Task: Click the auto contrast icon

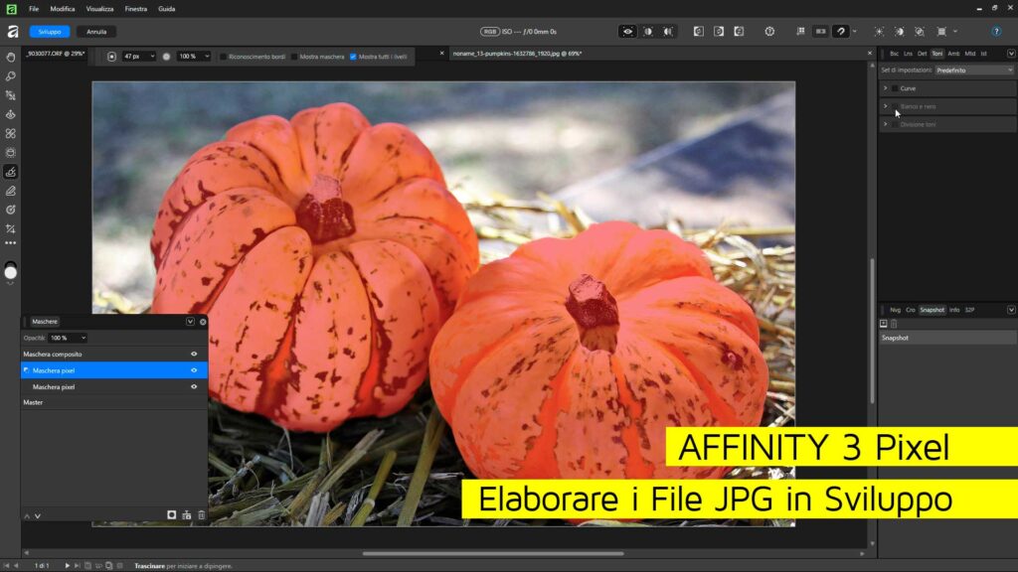Action: pos(899,31)
